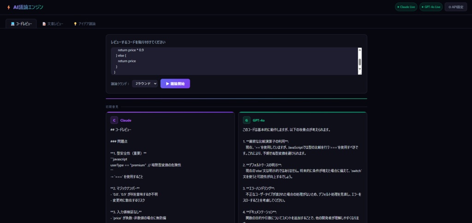The width and height of the screenshot is (472, 223).
Task: Click the '**1. 型安全性（重要）**' line
Action: pyautogui.click(x=129, y=153)
